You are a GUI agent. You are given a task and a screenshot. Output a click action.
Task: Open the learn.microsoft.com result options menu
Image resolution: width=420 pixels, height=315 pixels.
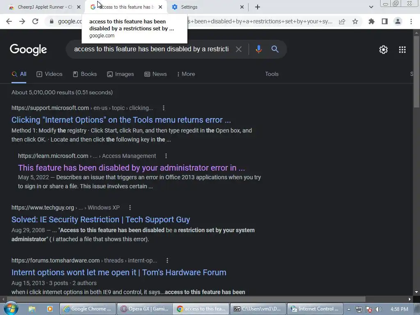click(166, 156)
